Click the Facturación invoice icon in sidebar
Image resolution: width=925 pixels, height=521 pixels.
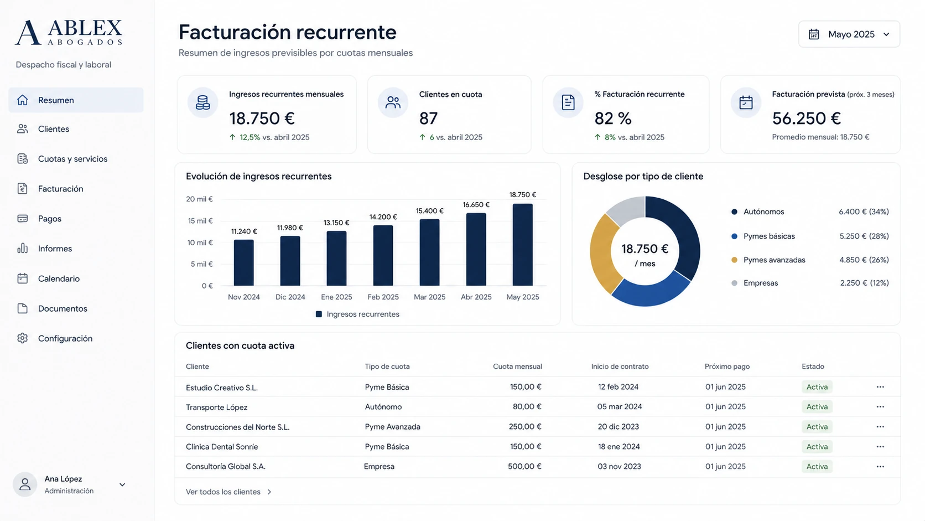pyautogui.click(x=23, y=189)
